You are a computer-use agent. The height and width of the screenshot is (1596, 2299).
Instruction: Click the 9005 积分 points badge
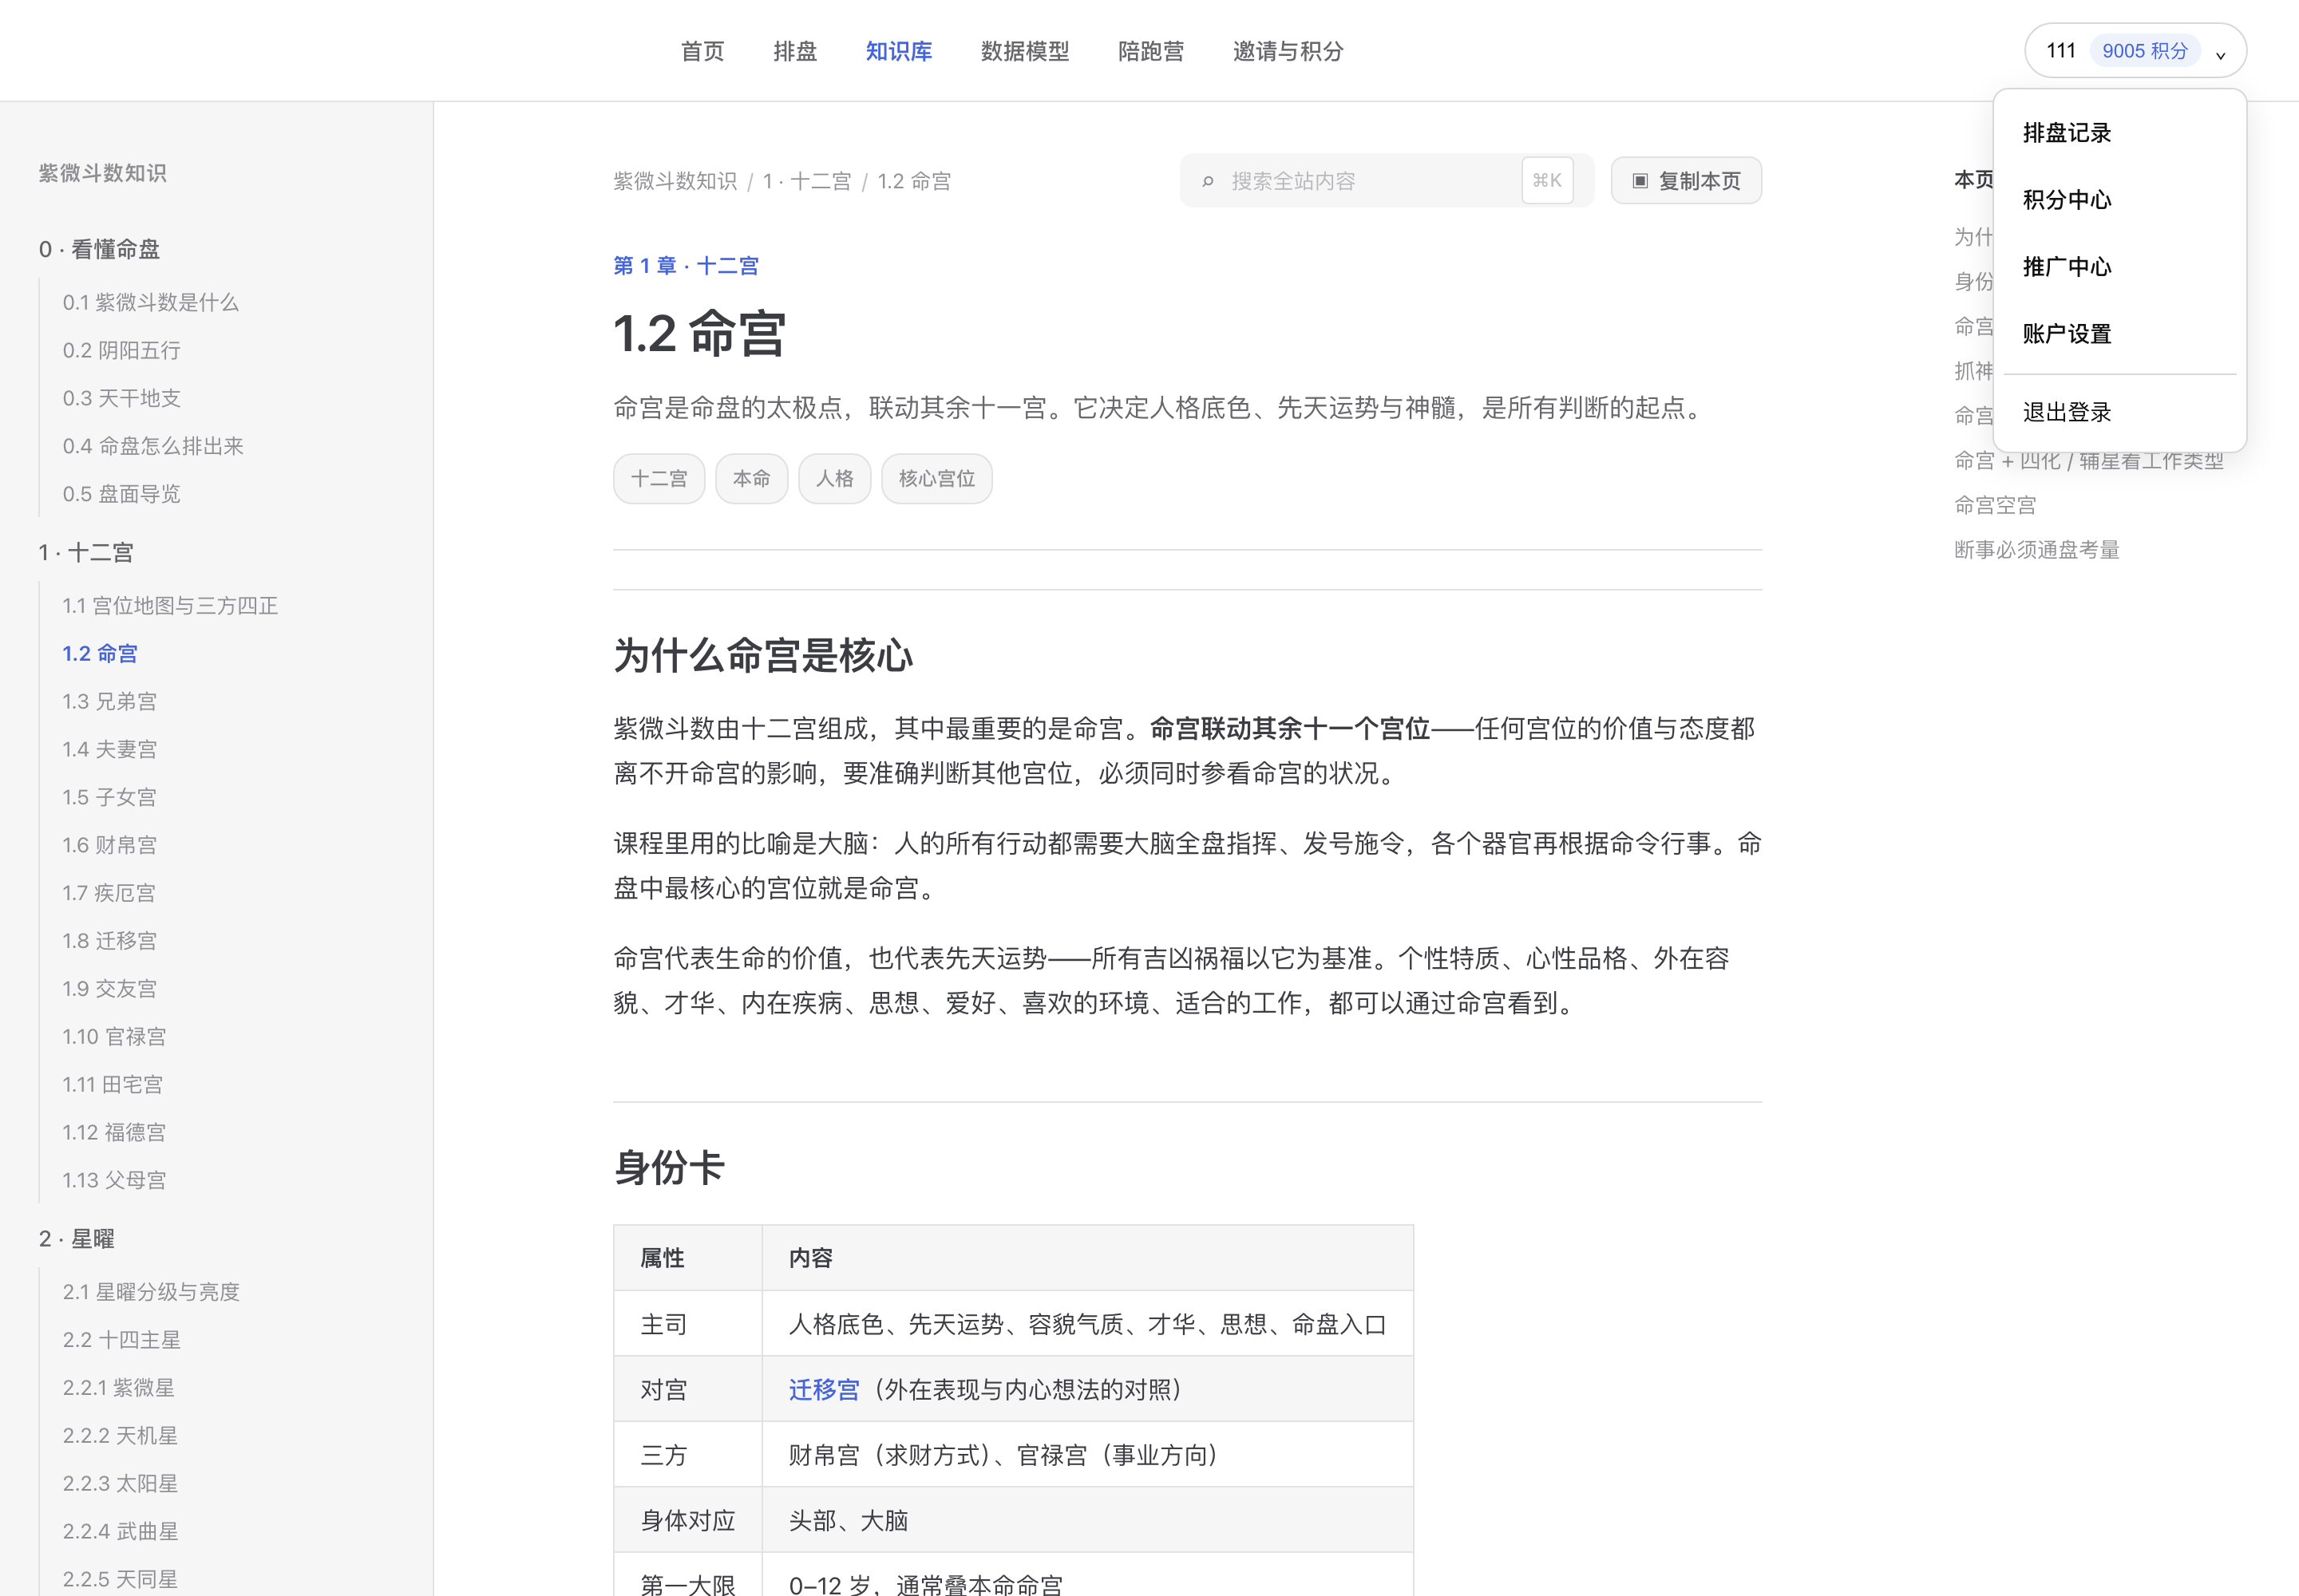tap(2144, 51)
